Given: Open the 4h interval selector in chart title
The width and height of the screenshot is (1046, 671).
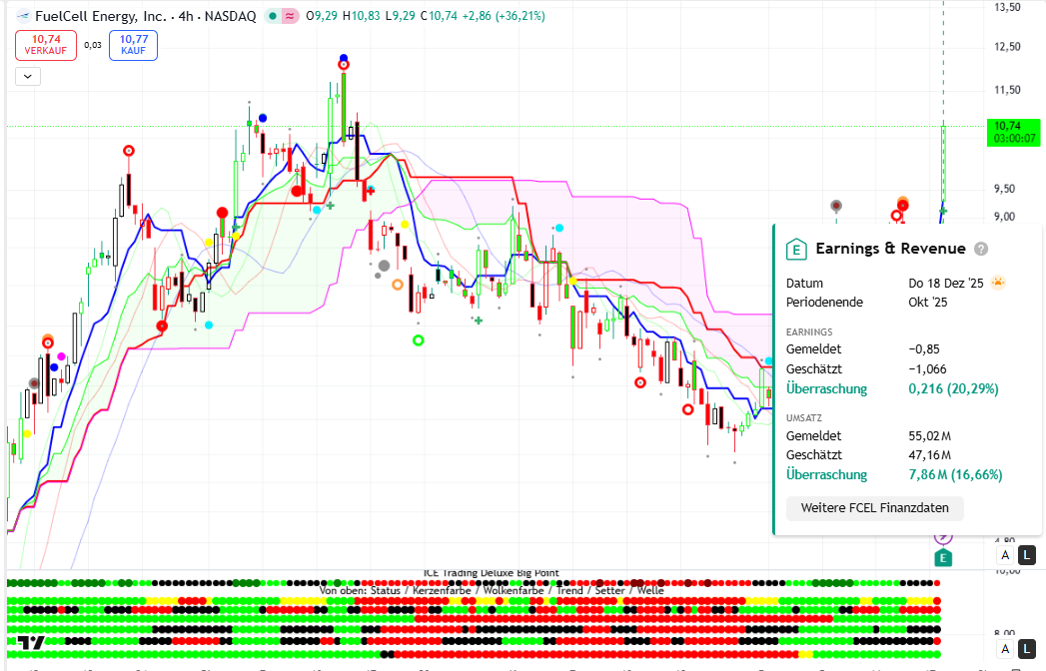Looking at the screenshot, I should [187, 16].
